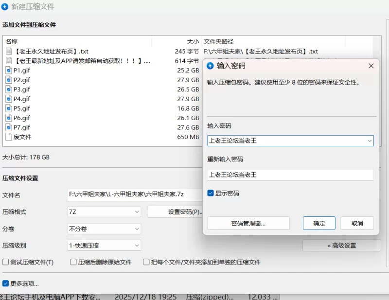Screen dimensions: 389x300
Task: Uncheck the 显示密码 checkbox
Action: point(211,193)
